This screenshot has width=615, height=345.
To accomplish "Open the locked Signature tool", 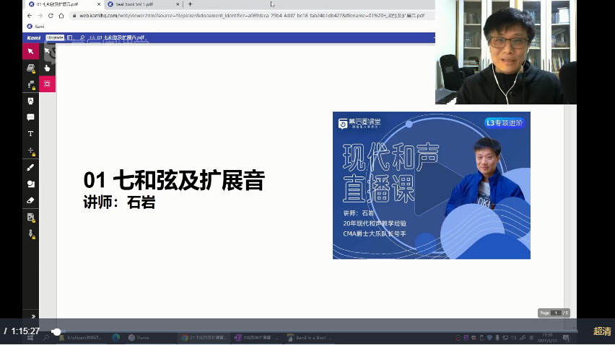I will pyautogui.click(x=30, y=234).
